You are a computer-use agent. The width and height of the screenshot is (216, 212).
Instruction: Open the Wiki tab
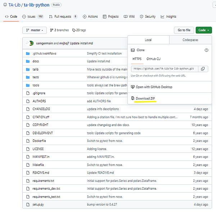pos(129,17)
